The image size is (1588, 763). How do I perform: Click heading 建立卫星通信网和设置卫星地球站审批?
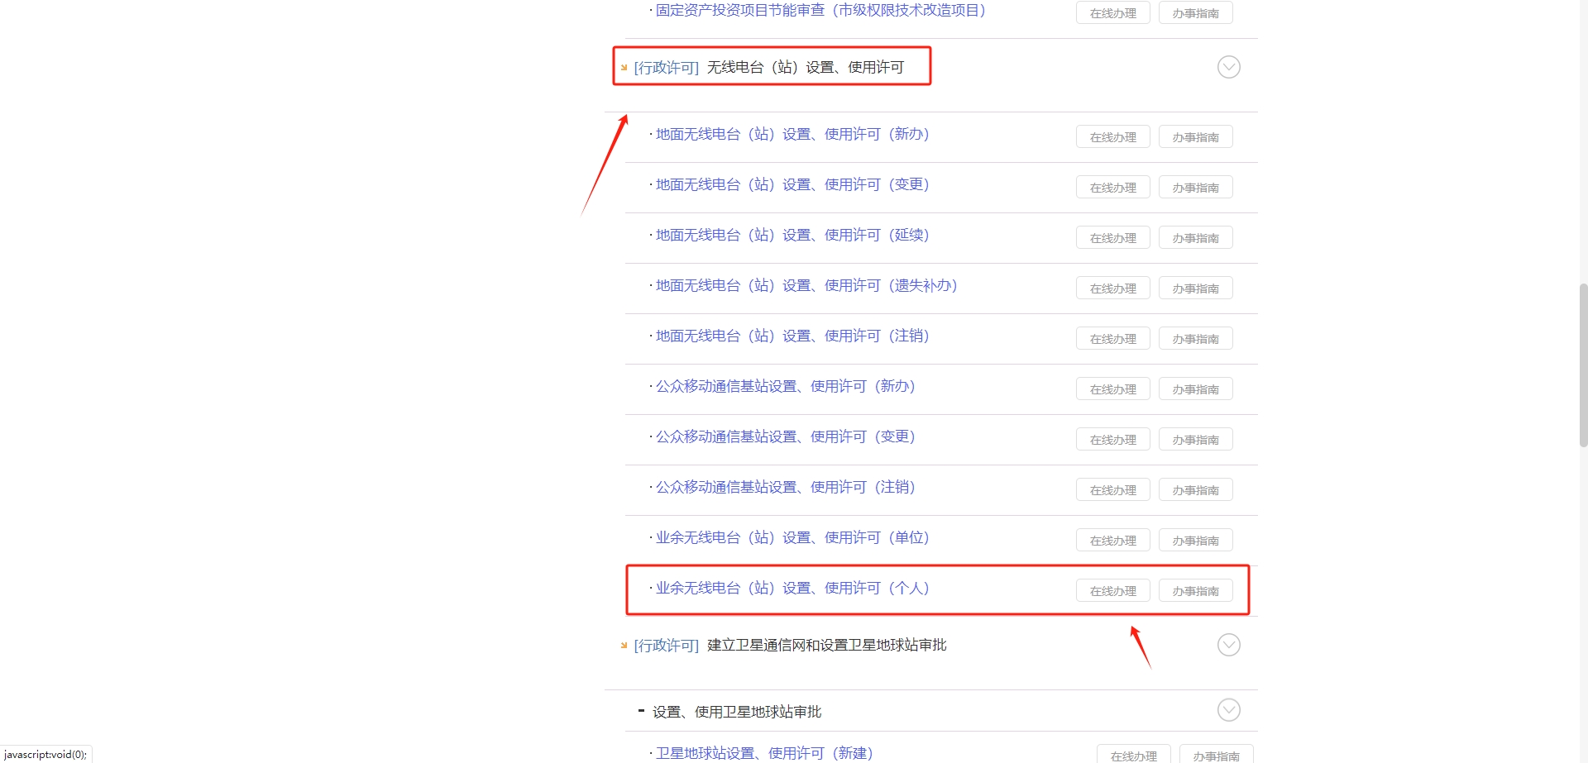[x=826, y=645]
